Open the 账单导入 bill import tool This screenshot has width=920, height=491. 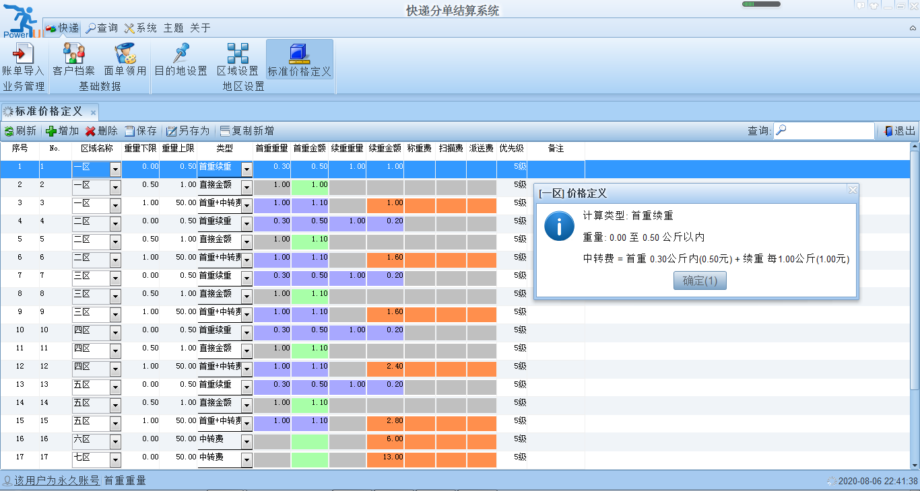coord(23,59)
